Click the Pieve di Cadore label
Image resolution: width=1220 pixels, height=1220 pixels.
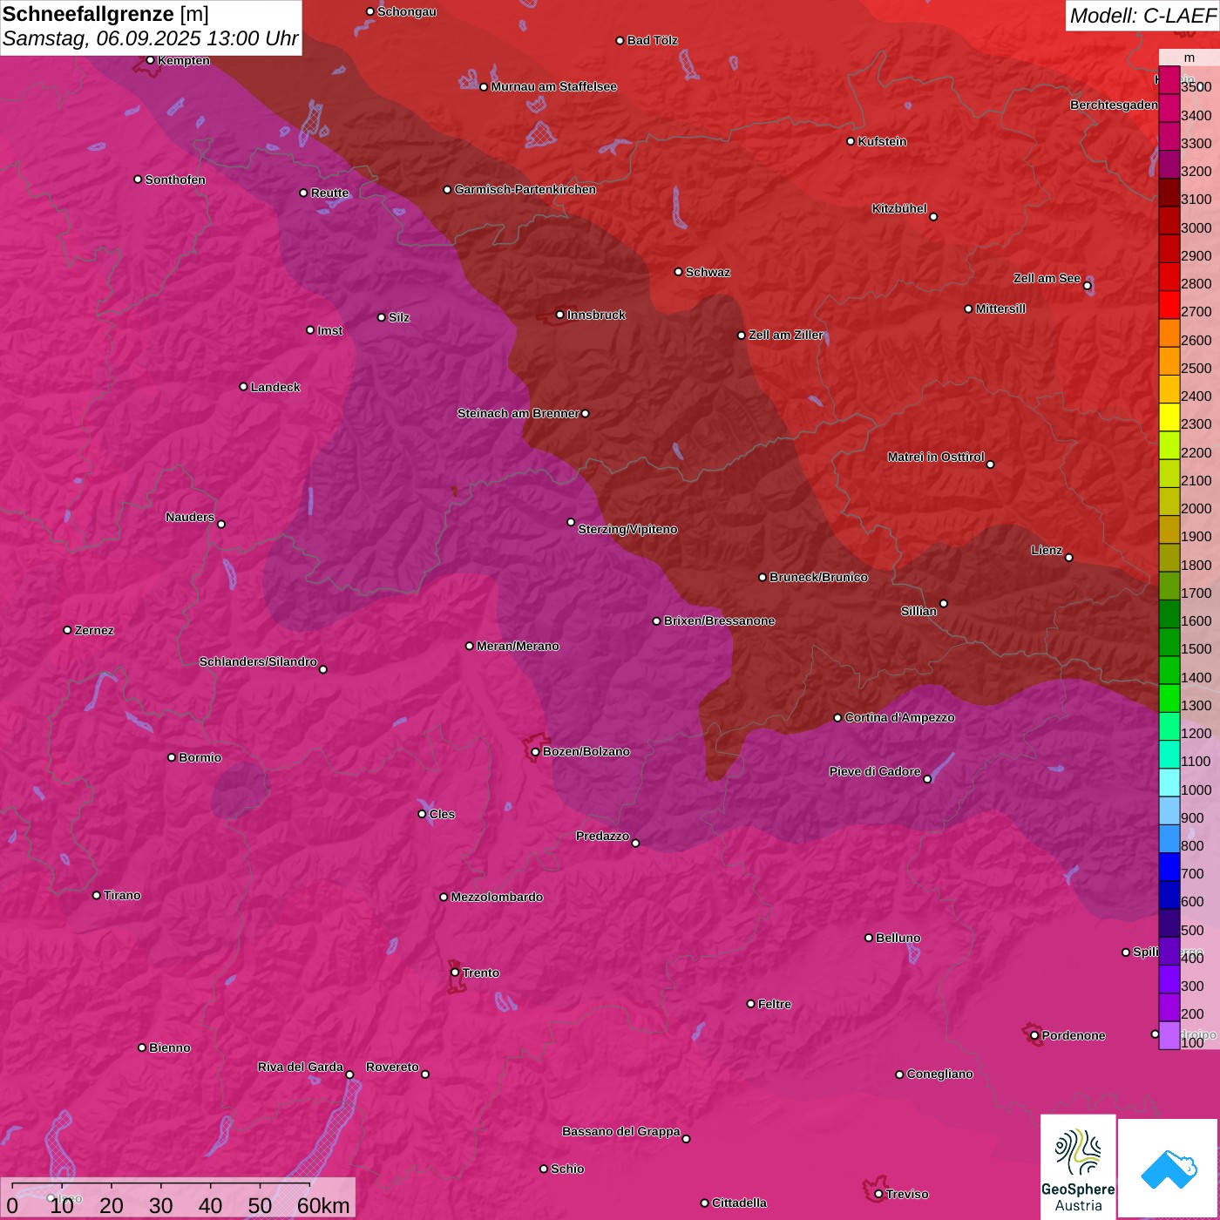(875, 771)
